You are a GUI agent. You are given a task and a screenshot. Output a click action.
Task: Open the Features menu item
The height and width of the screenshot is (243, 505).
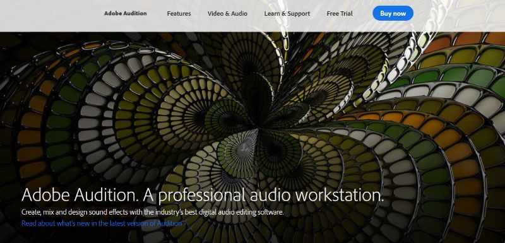coord(179,13)
